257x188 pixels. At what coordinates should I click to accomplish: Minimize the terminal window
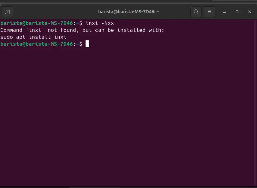coord(224,12)
